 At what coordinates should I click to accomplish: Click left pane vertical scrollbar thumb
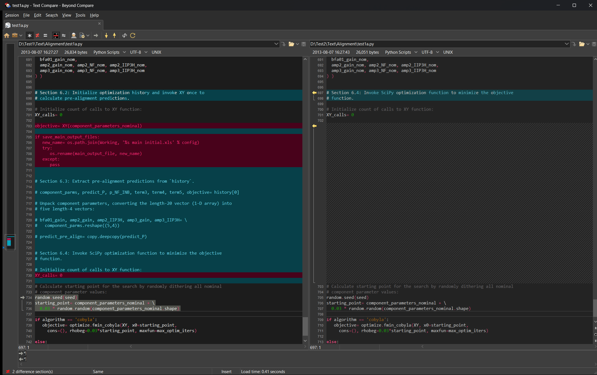tap(305, 326)
